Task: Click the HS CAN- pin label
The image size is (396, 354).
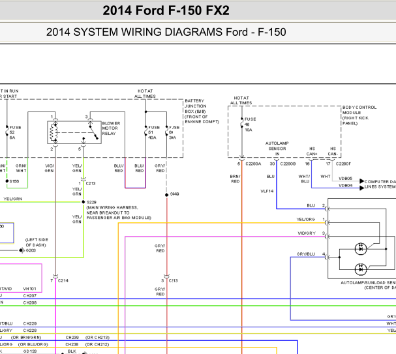Action: point(333,151)
